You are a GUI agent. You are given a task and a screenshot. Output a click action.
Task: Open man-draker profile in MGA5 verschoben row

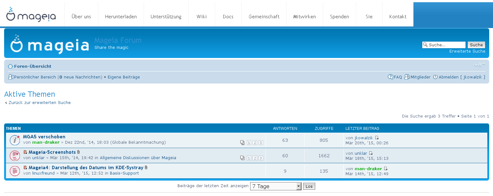coord(46,142)
